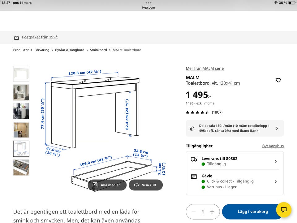This screenshot has height=223, width=297.
Task: Click the MALM product title
Action: (x=193, y=77)
